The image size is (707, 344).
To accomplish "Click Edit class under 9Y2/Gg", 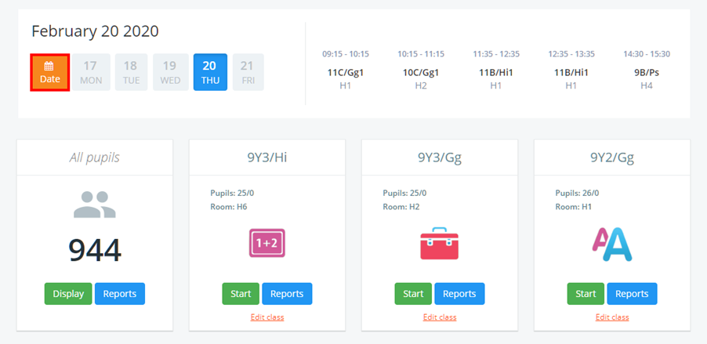I will pos(612,317).
